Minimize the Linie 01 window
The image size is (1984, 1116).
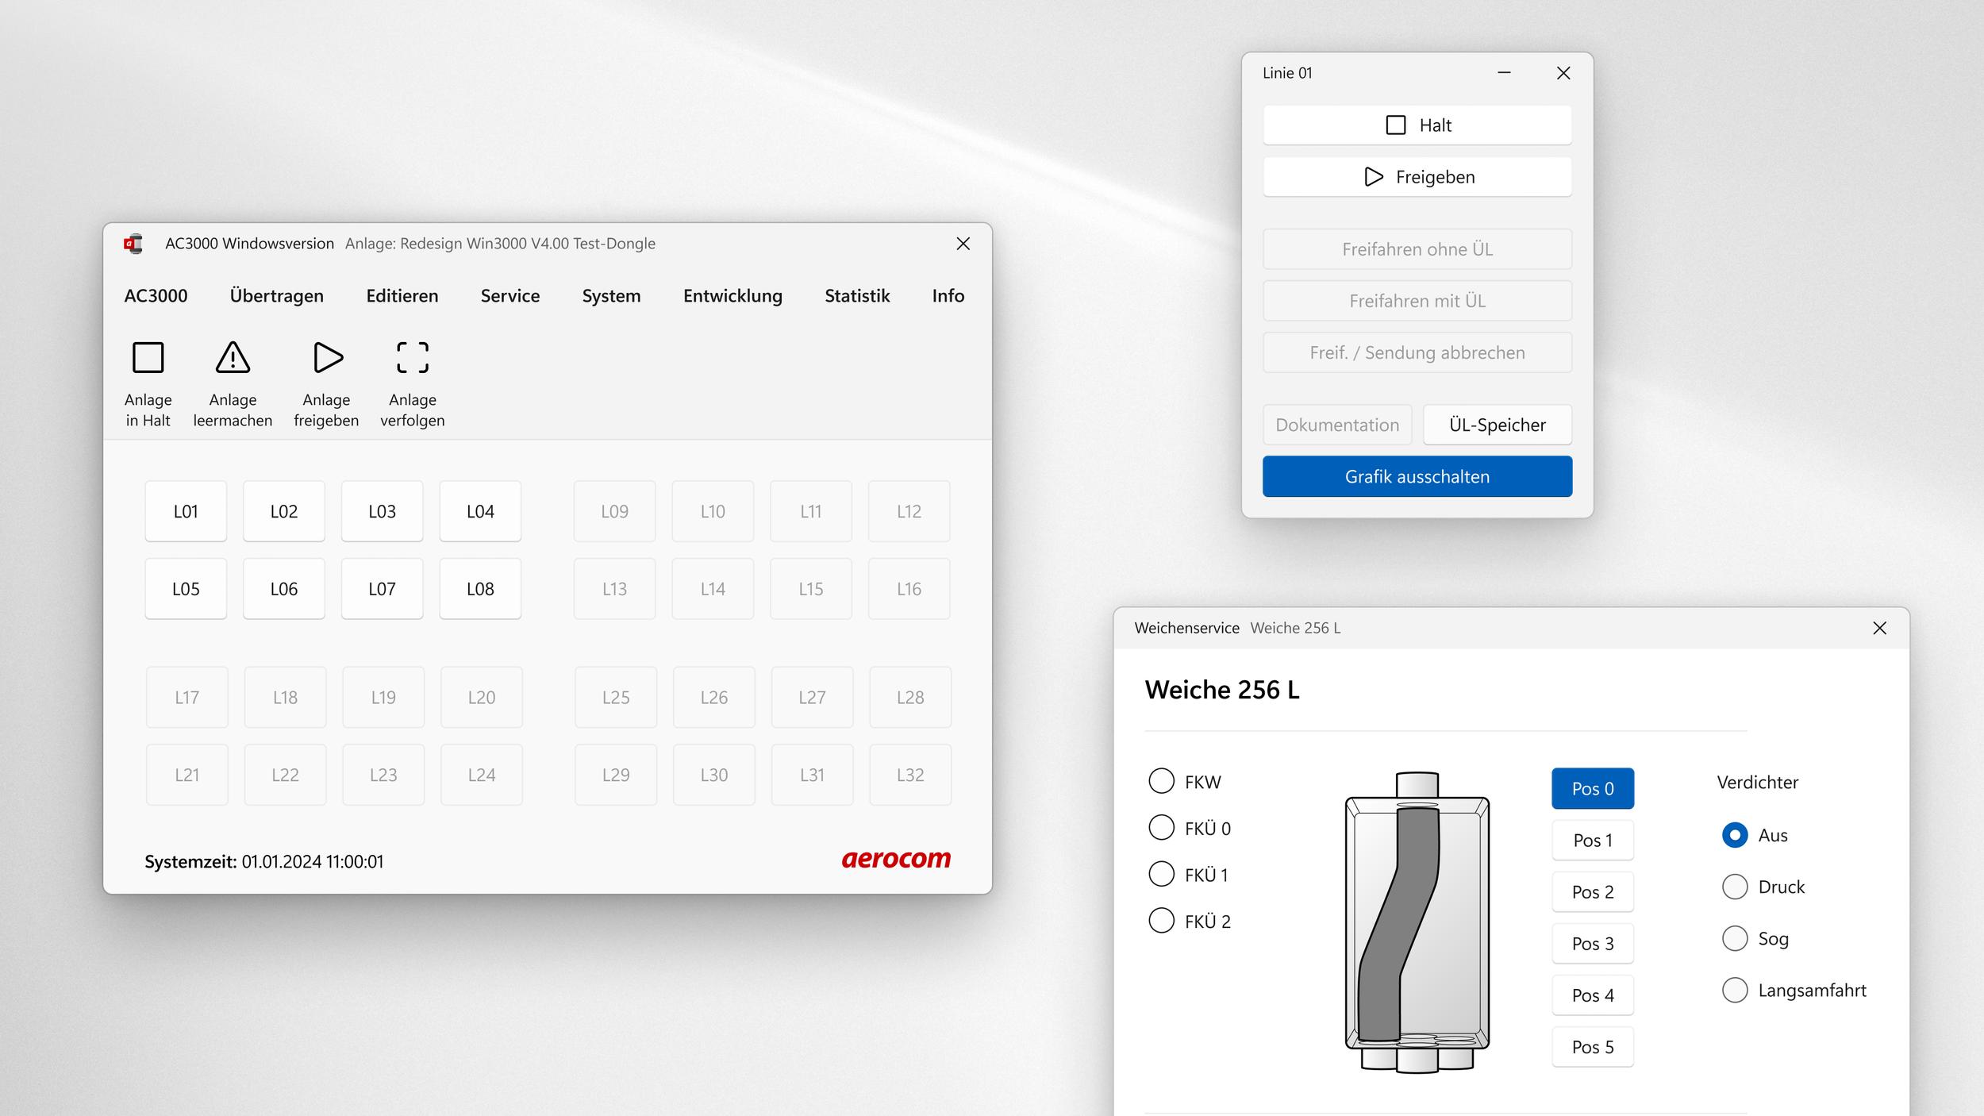tap(1504, 73)
